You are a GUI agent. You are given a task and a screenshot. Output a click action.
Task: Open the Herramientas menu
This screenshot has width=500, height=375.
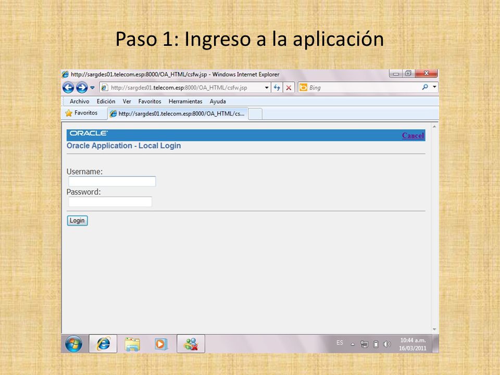pyautogui.click(x=185, y=102)
